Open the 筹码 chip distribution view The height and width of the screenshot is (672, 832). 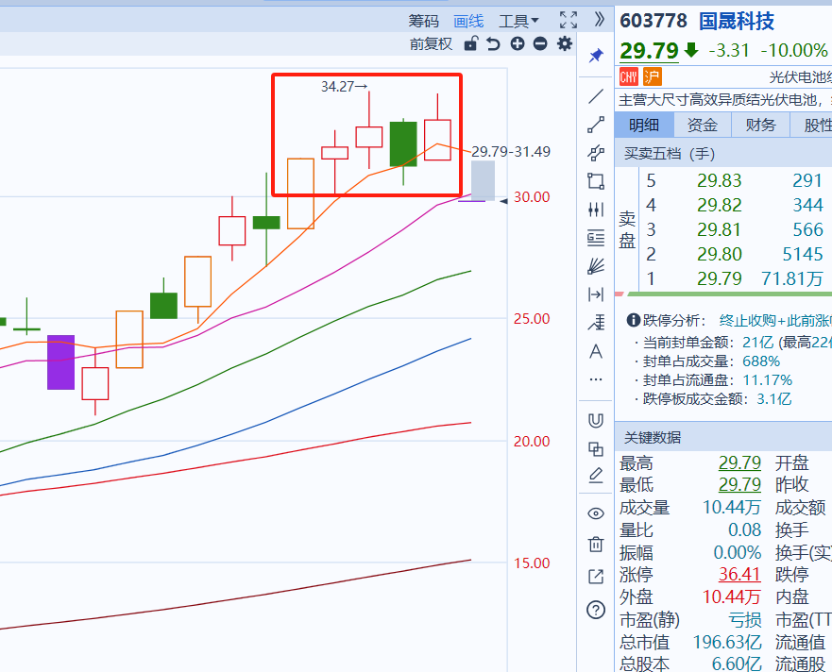423,21
